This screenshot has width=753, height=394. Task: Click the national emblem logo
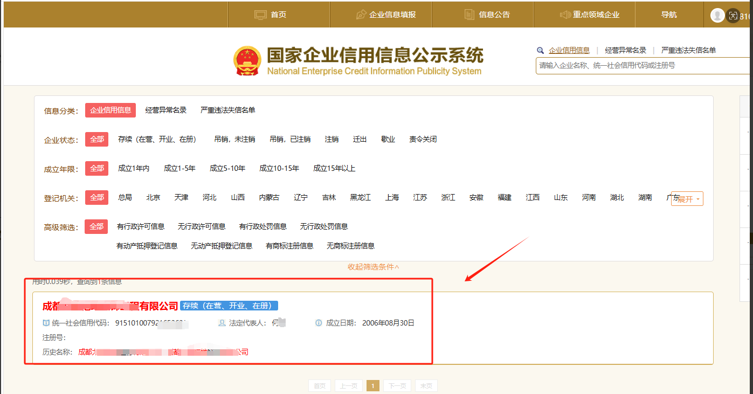point(248,61)
